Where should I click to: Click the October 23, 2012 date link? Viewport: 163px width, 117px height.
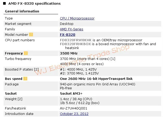tap(74, 114)
